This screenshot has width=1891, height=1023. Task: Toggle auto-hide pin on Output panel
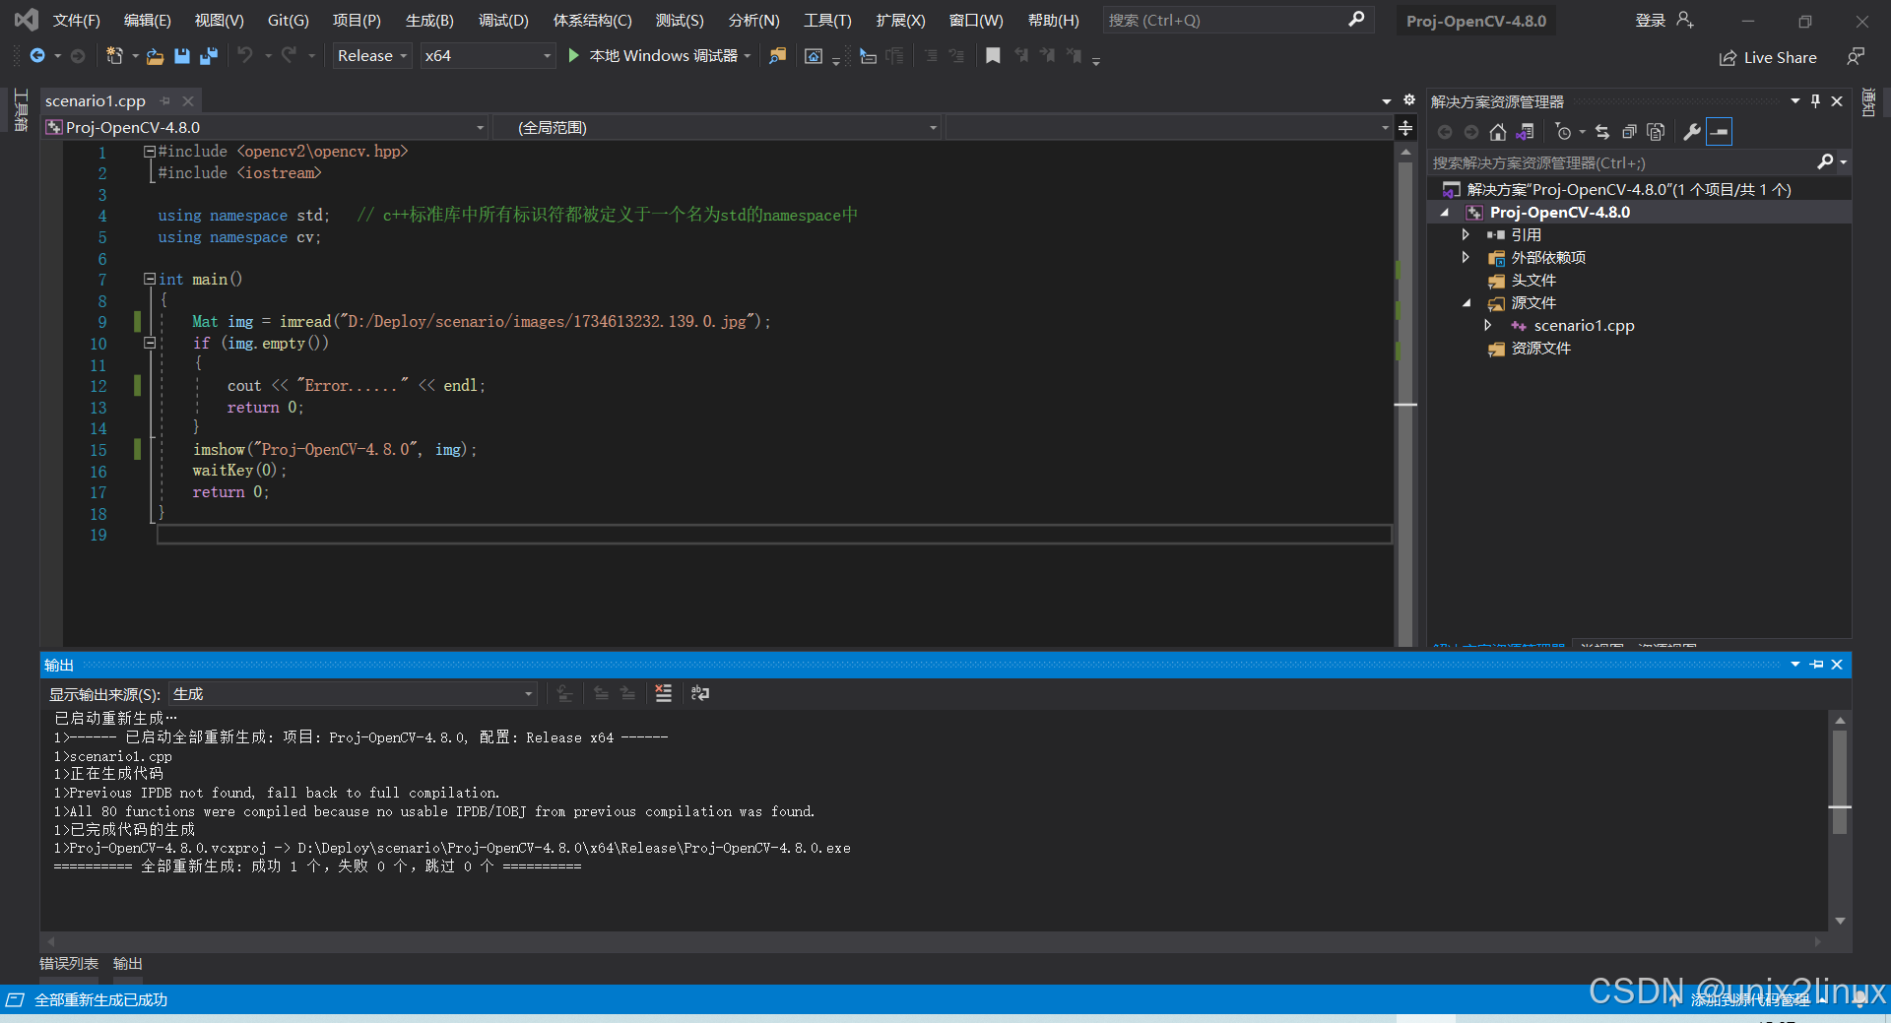tap(1817, 665)
